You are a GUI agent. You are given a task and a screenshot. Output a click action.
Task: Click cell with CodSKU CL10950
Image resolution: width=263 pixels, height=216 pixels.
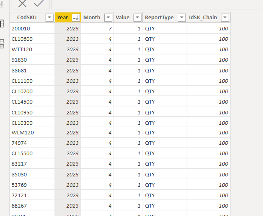coord(32,112)
